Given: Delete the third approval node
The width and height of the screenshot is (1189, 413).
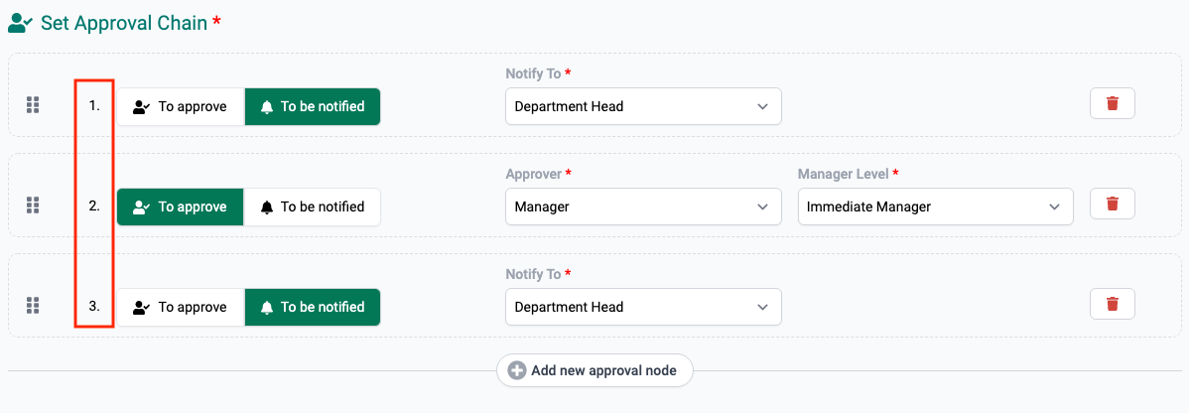Looking at the screenshot, I should point(1112,305).
